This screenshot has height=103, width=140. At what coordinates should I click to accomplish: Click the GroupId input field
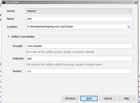tap(79, 46)
